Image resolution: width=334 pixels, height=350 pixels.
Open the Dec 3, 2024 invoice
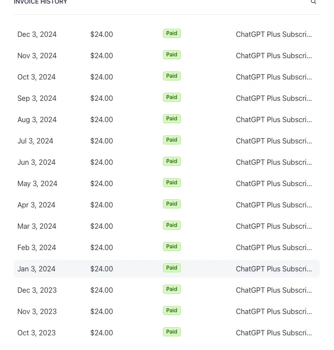[167, 34]
